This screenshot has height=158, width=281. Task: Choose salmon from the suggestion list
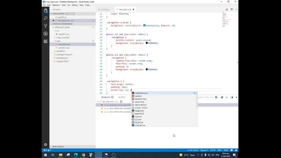164,96
